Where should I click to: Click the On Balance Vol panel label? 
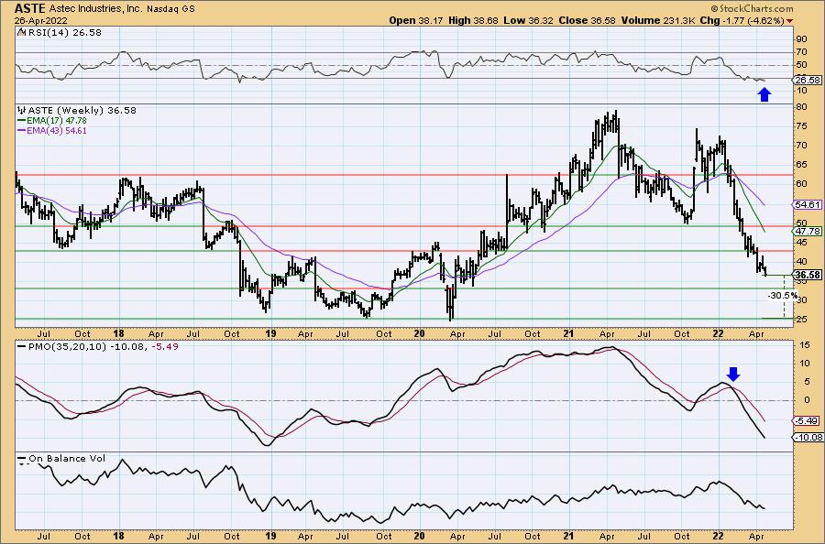pyautogui.click(x=67, y=459)
